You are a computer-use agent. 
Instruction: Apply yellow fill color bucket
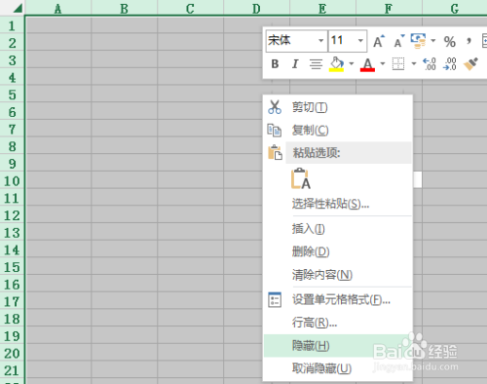pyautogui.click(x=336, y=64)
